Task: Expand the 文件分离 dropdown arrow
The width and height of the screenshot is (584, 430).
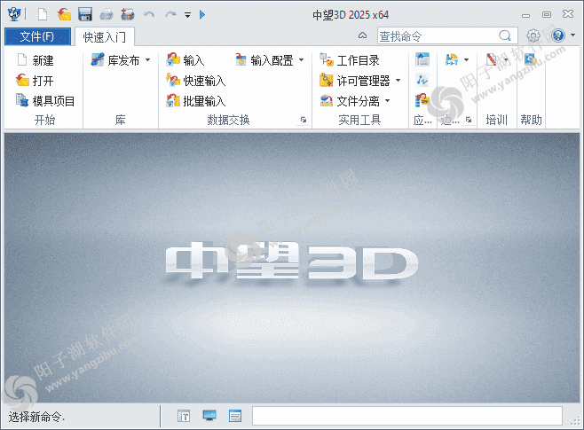Action: (x=387, y=101)
